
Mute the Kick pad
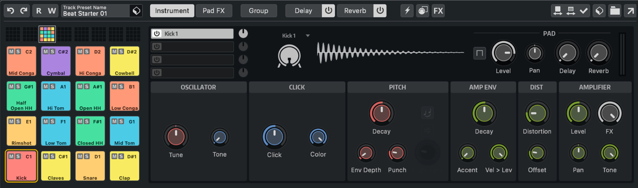click(x=11, y=156)
